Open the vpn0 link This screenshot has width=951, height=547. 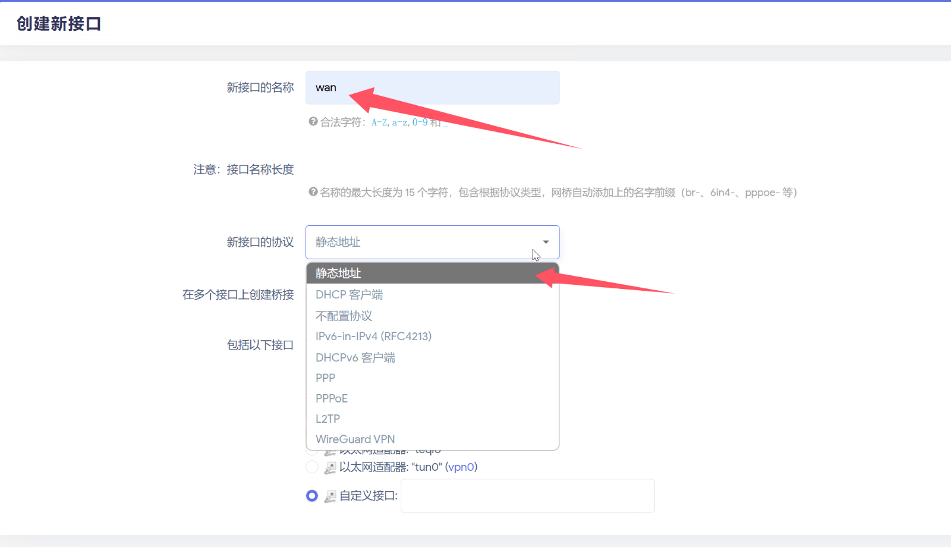[461, 467]
